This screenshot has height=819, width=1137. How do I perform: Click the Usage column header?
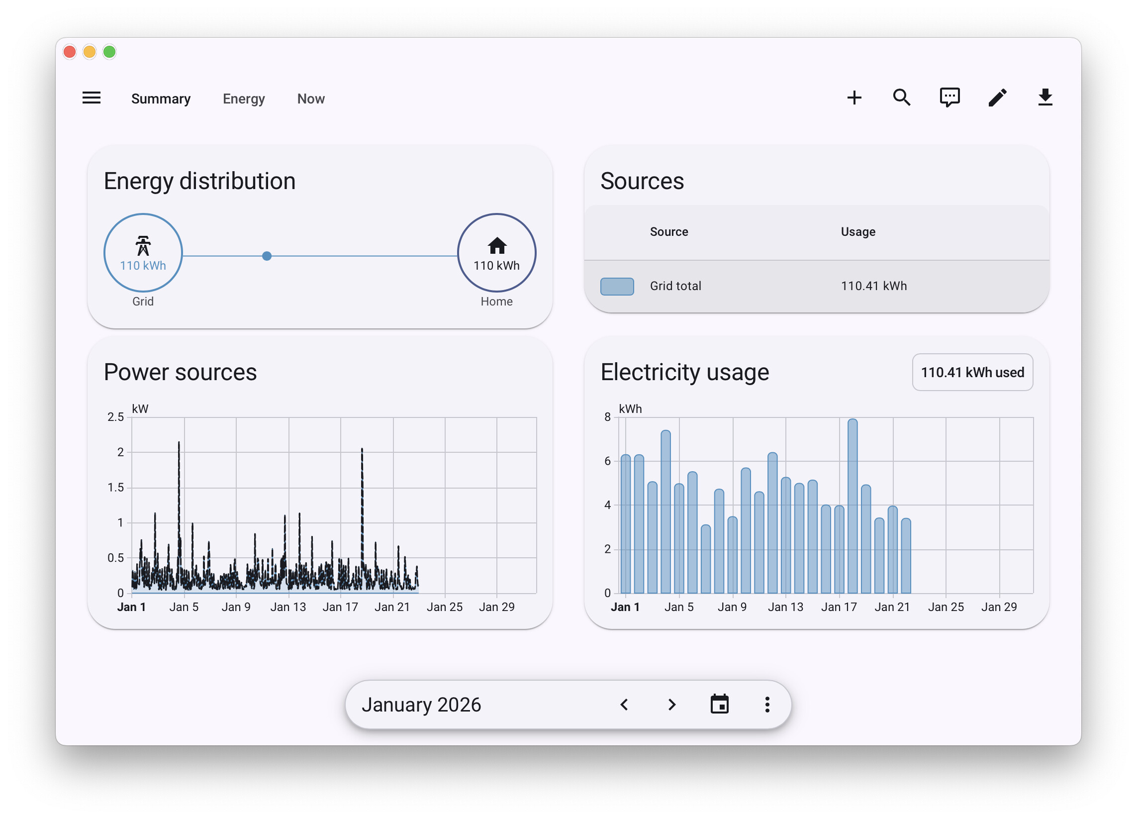click(x=858, y=232)
